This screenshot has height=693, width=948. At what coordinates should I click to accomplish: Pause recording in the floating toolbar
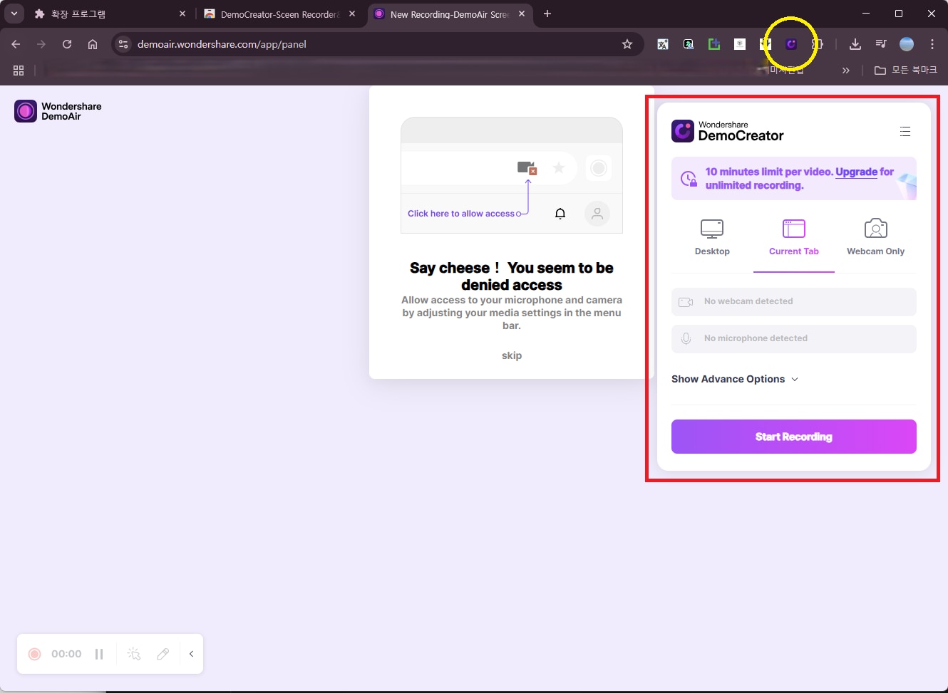point(99,654)
